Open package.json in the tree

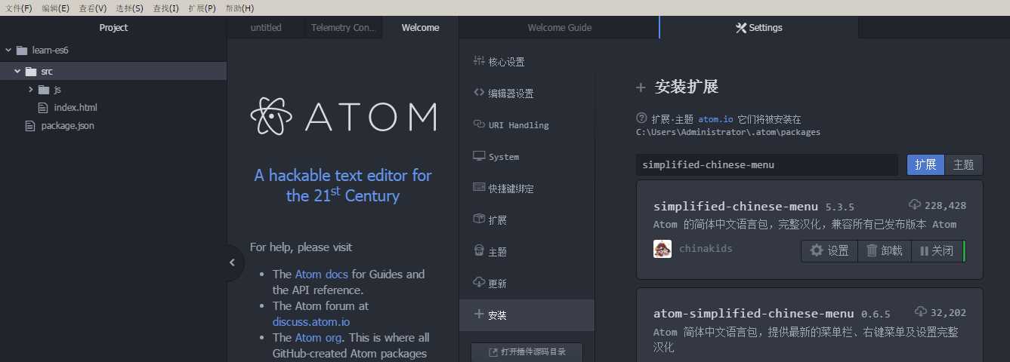(67, 126)
